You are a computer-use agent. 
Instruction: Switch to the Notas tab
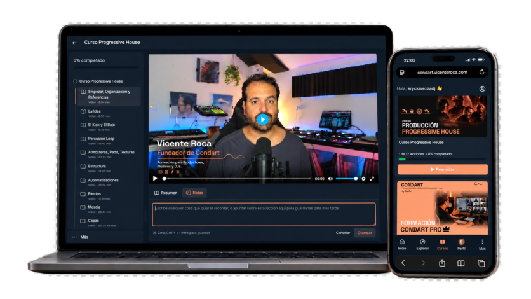tap(195, 193)
